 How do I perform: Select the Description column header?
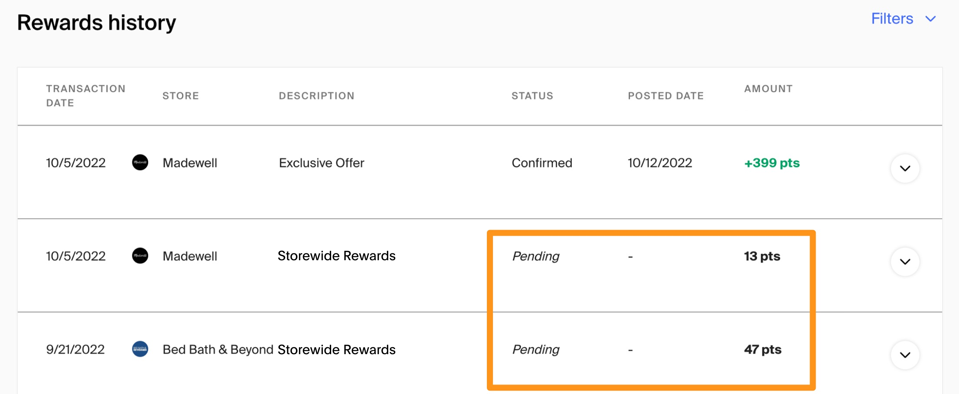(x=316, y=96)
